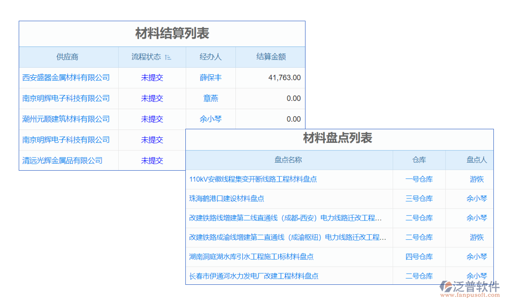
Task: Select the 盘点人 column header
Action: (476, 160)
